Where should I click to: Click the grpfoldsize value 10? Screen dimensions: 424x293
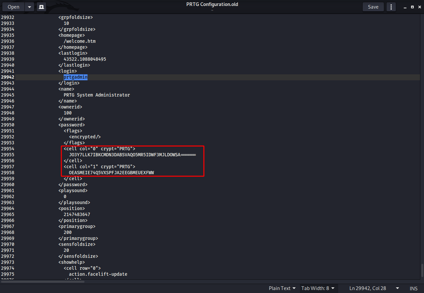pos(66,23)
